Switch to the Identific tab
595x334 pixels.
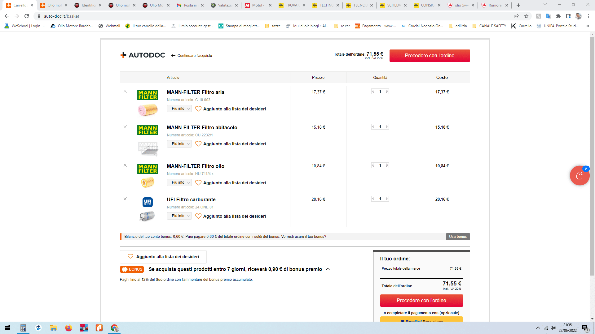(x=88, y=5)
